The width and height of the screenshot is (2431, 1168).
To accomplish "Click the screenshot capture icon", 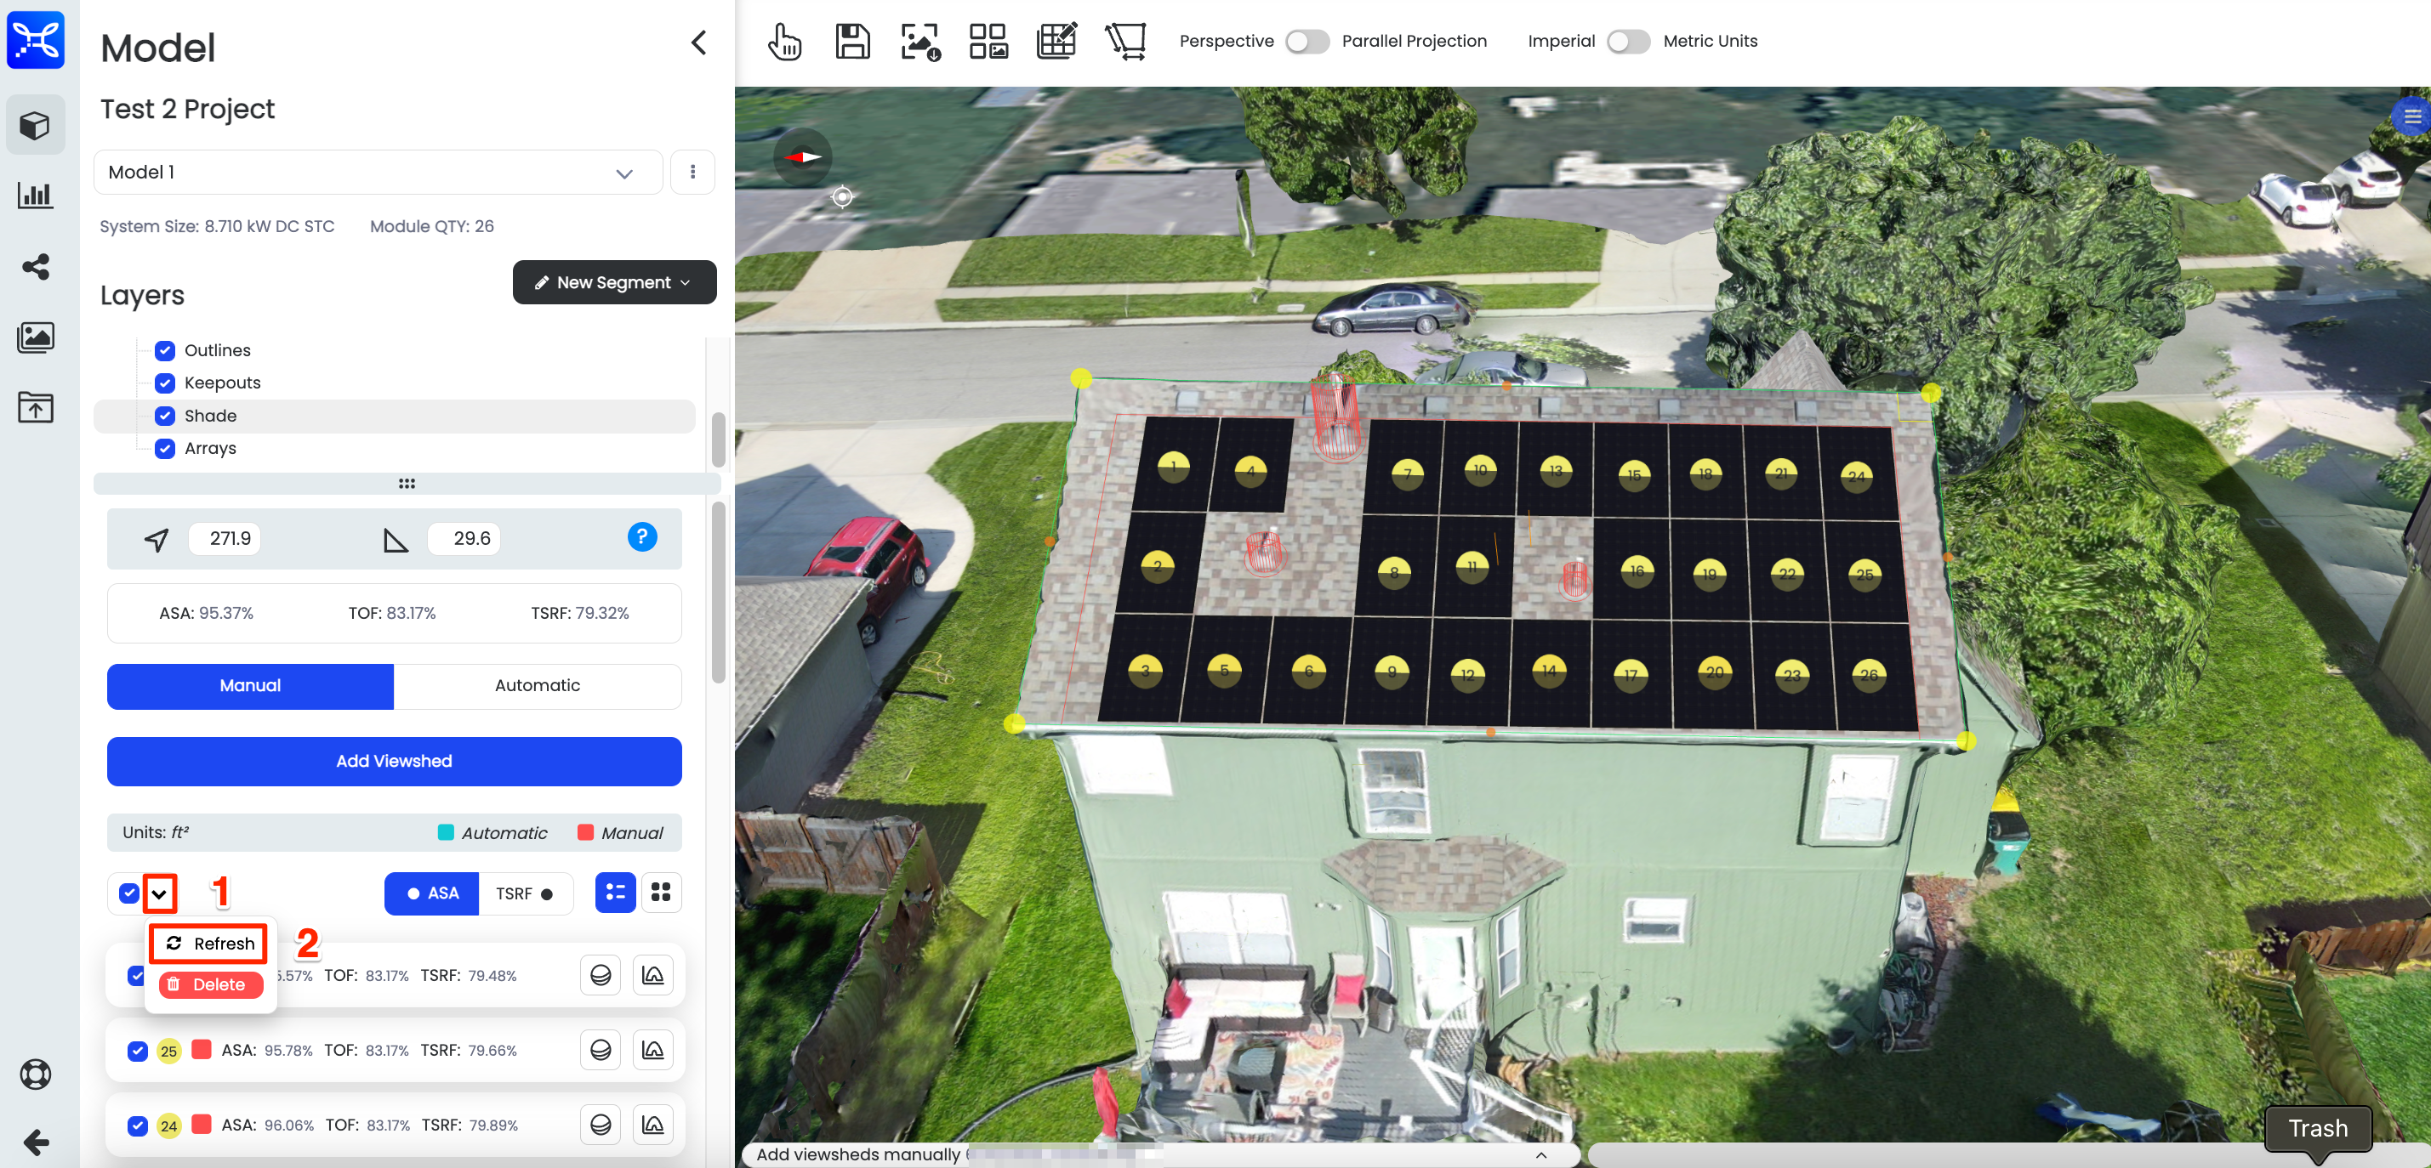I will 920,42.
